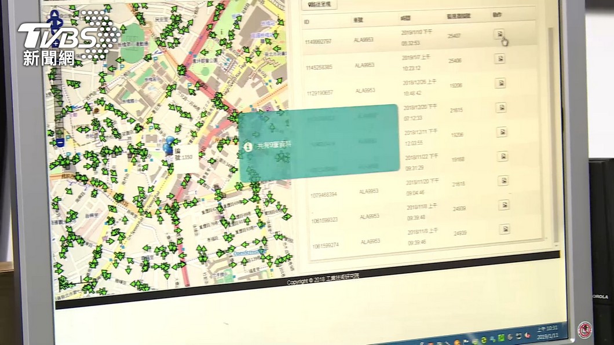Open image for record 1061599323
Screen dimensions: 614x345
[504, 205]
